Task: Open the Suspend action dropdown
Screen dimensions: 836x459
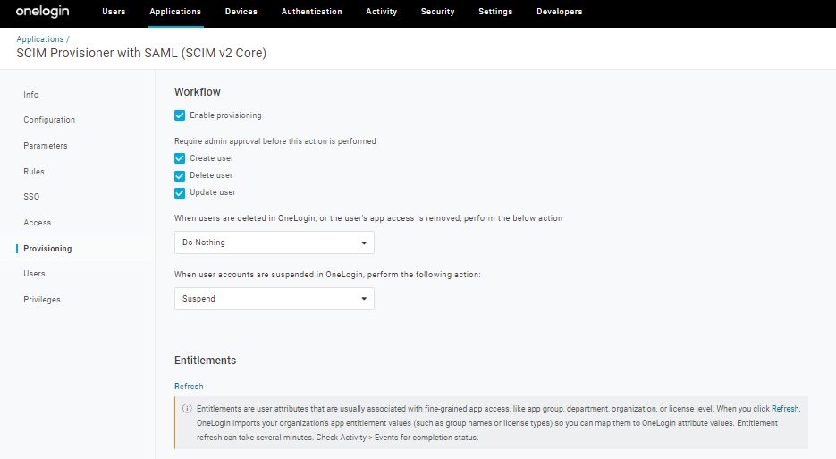Action: click(x=274, y=298)
